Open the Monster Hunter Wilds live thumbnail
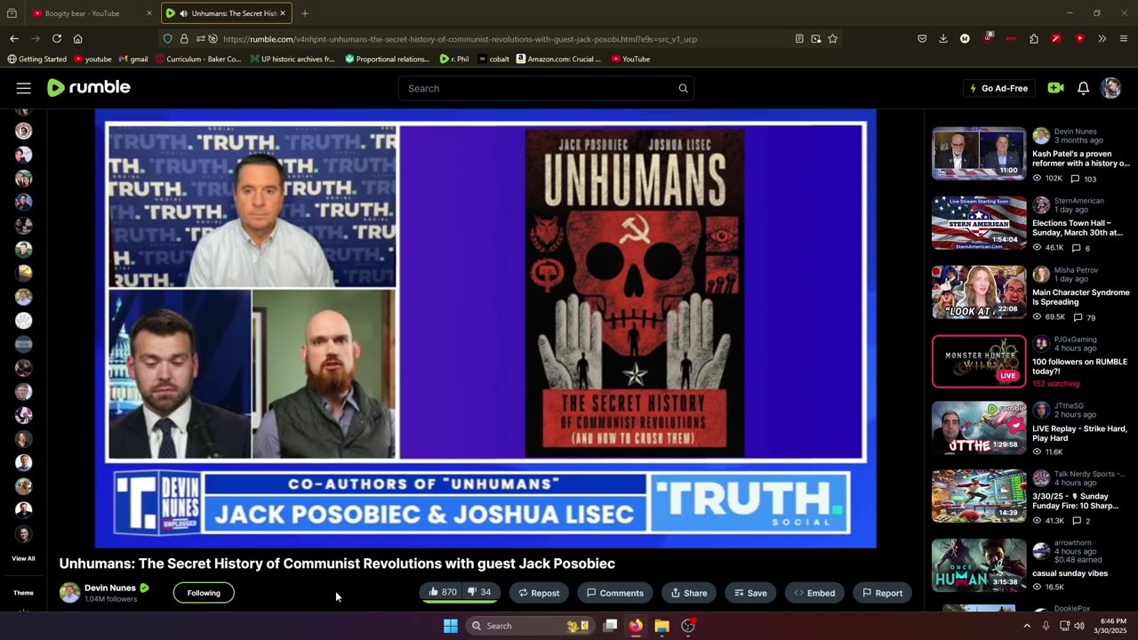This screenshot has width=1138, height=640. pos(979,361)
